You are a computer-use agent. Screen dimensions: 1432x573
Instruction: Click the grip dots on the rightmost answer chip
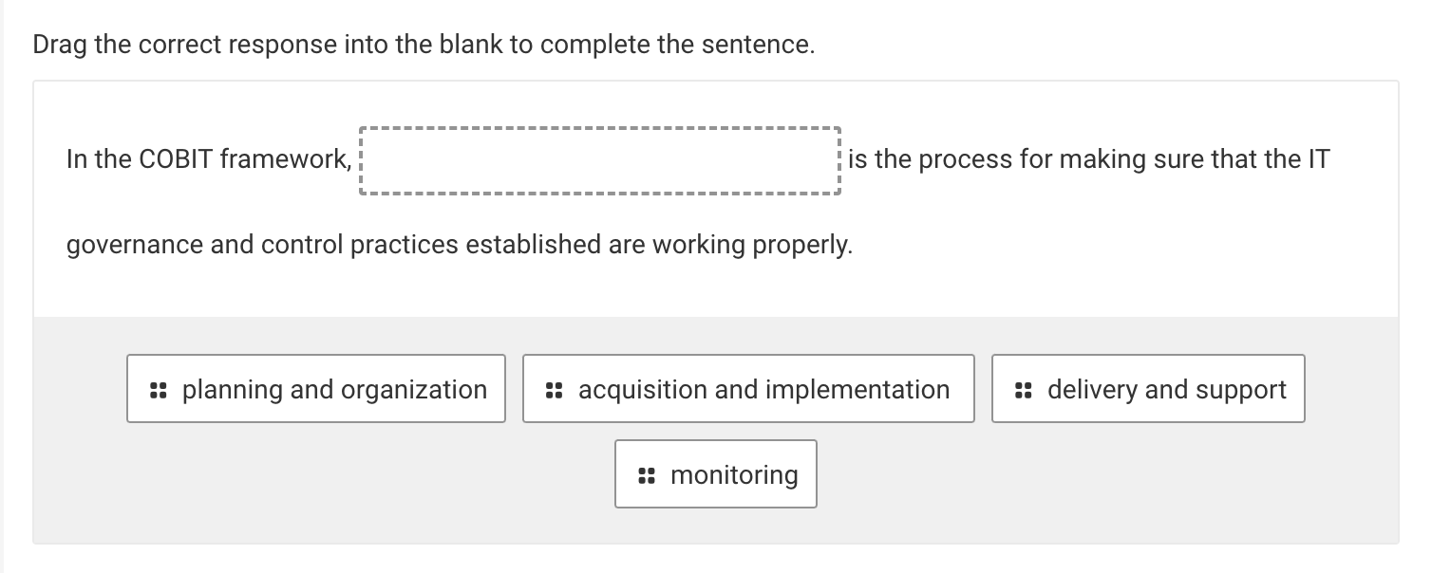point(1023,389)
